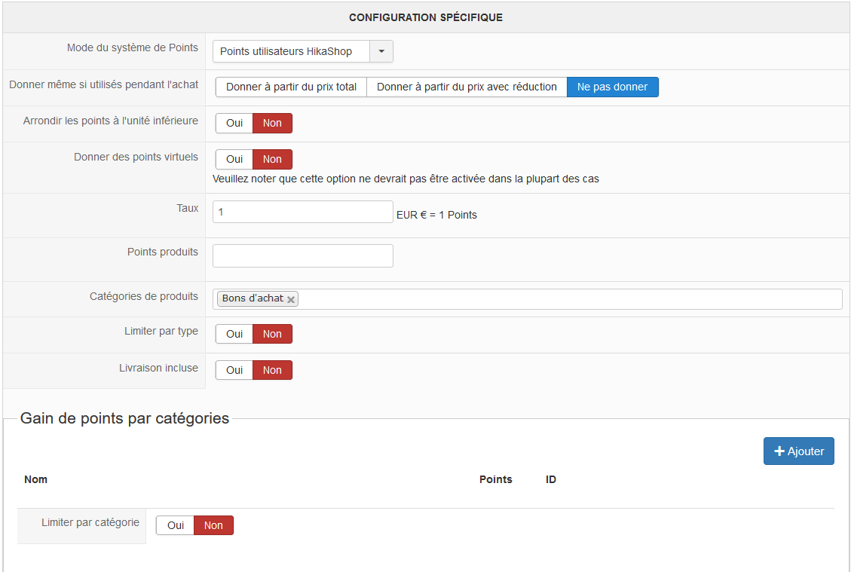
Task: Remove the Bons d'achat category tag
Action: pos(291,299)
